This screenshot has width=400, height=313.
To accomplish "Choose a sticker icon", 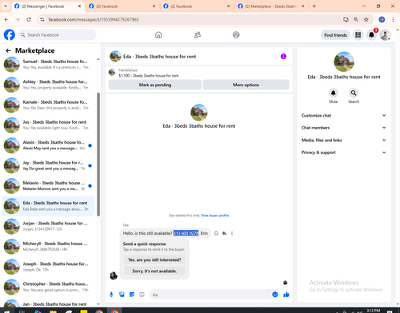I will (x=132, y=295).
